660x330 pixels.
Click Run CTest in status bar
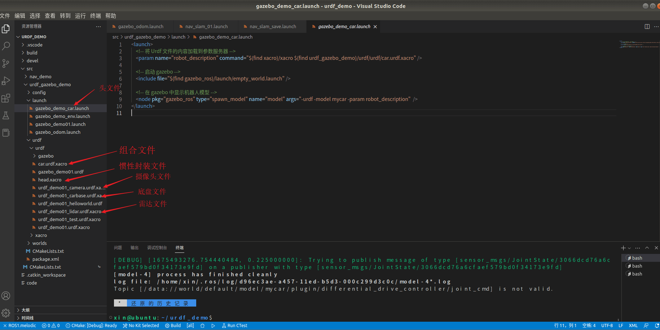[234, 326]
